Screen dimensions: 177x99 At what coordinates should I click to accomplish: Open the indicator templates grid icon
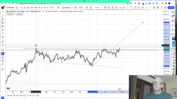(x=76, y=8)
